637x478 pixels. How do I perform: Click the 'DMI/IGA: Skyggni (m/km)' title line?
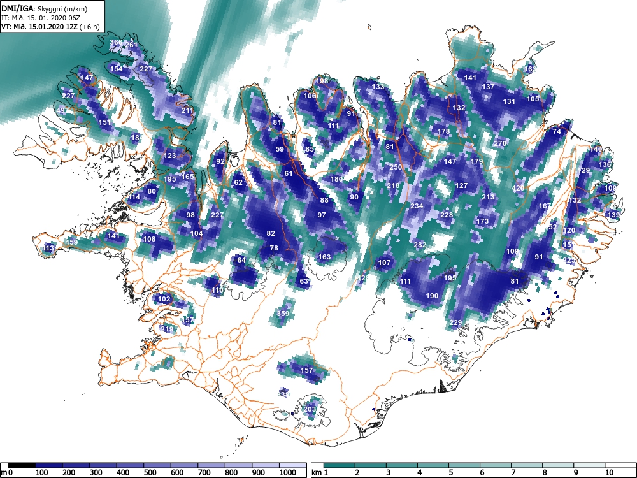click(x=45, y=9)
